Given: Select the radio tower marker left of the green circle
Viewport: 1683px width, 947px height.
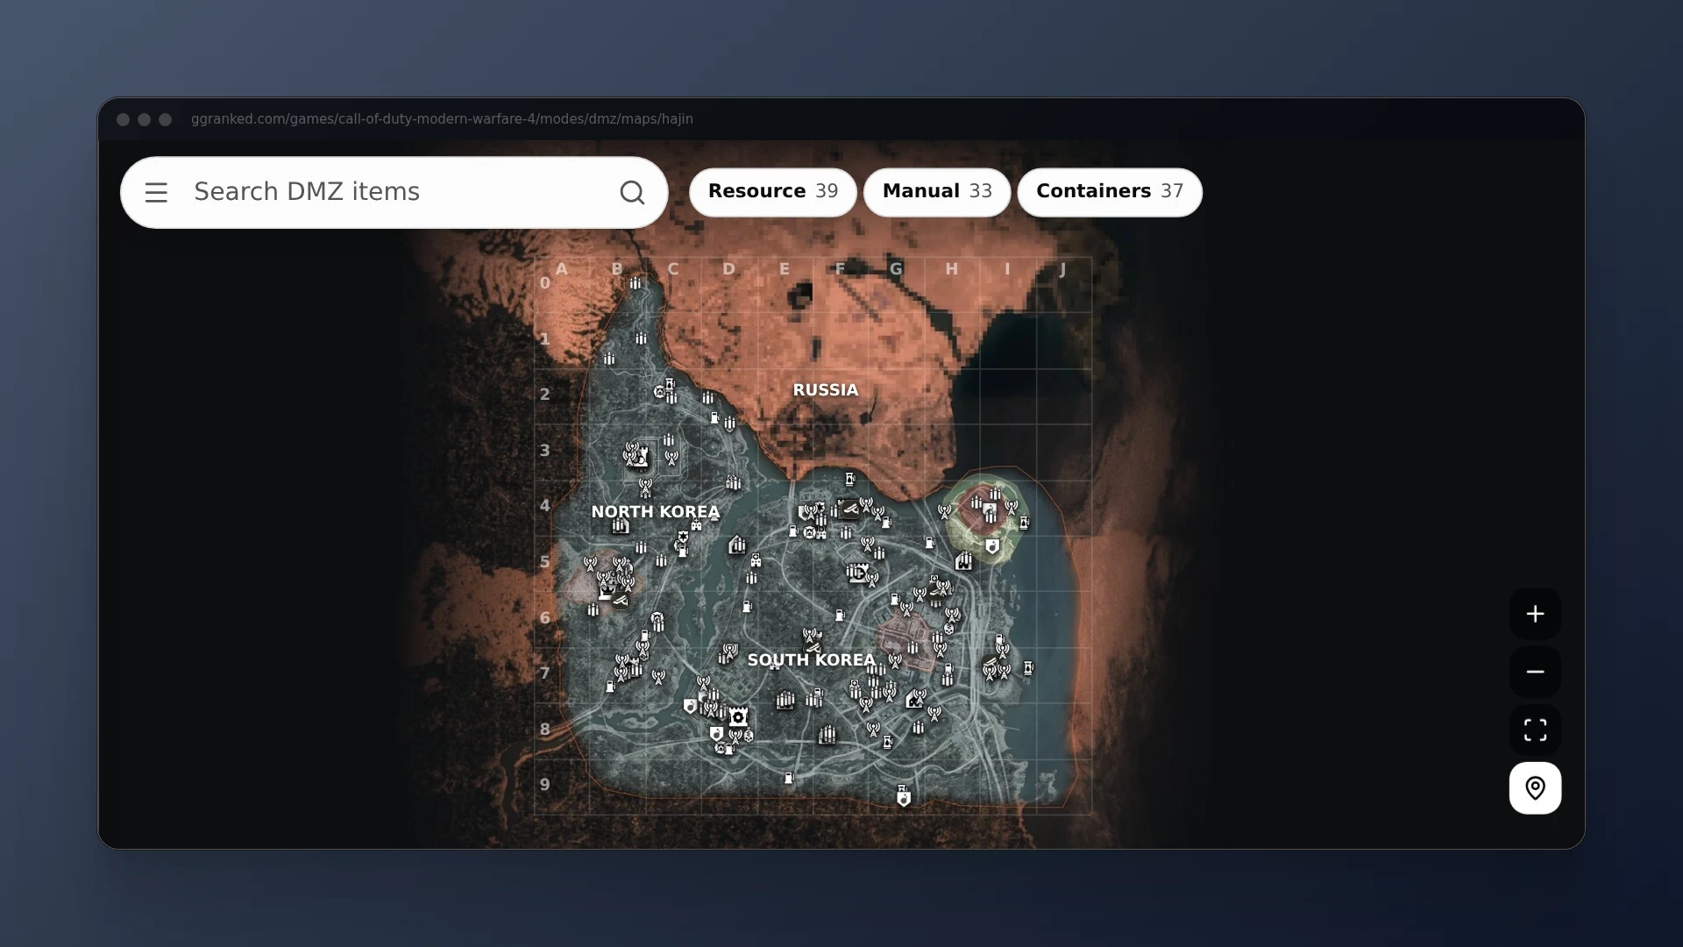Looking at the screenshot, I should coord(945,512).
